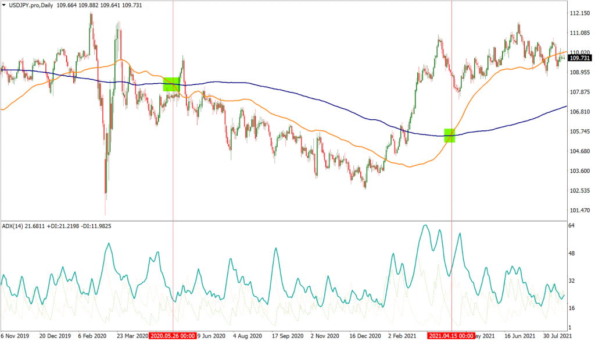Click the green crossover marker near April 2021

click(x=449, y=136)
